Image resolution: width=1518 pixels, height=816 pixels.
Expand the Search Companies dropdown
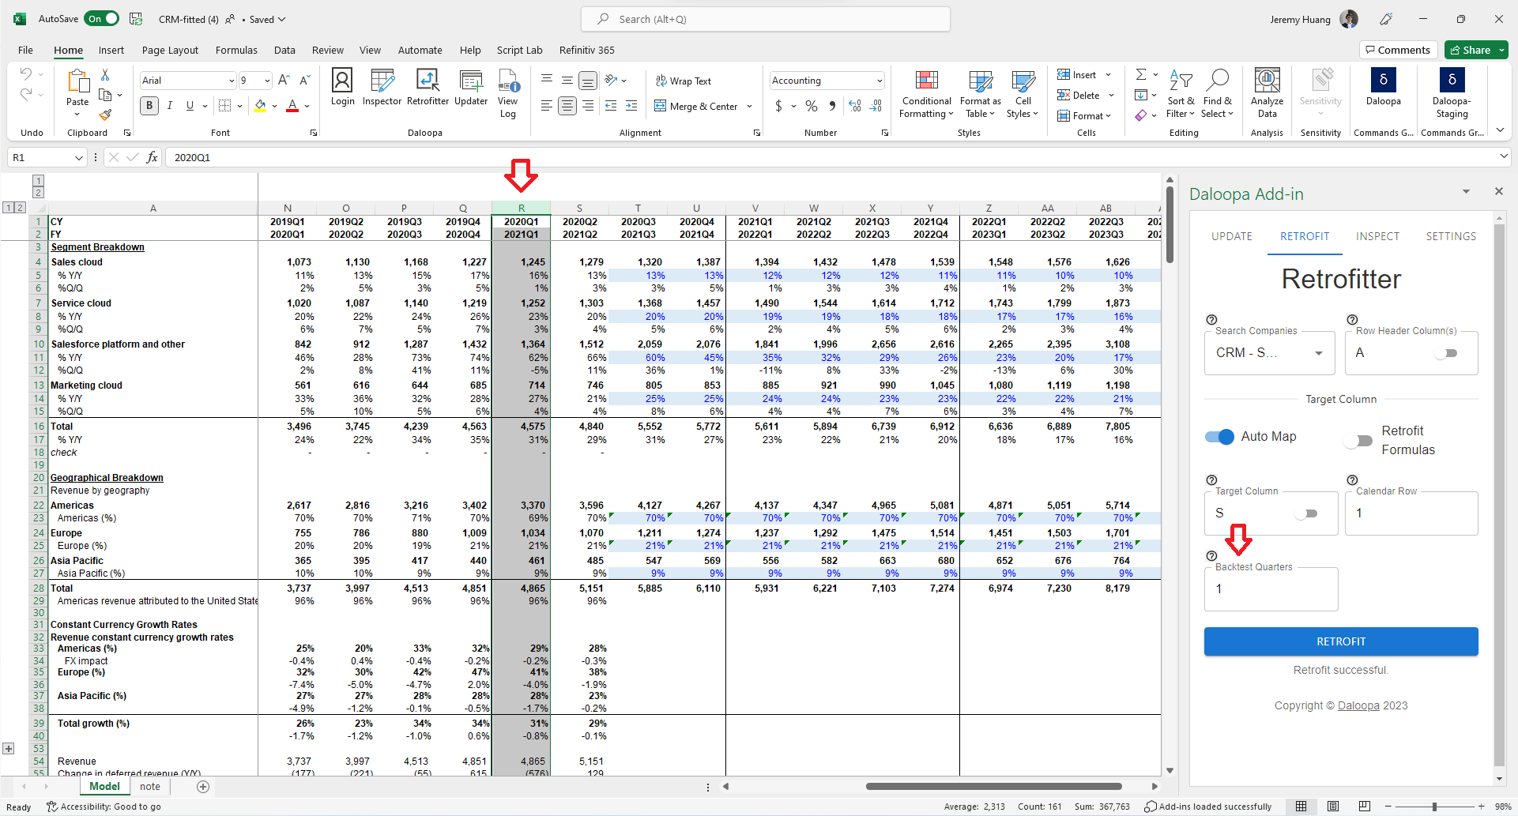click(1318, 353)
